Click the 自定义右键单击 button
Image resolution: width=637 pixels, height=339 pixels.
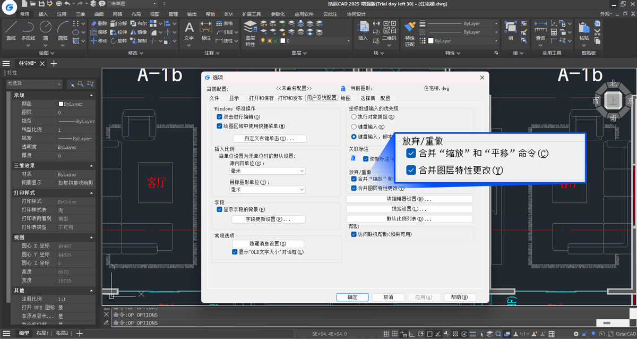tap(269, 138)
